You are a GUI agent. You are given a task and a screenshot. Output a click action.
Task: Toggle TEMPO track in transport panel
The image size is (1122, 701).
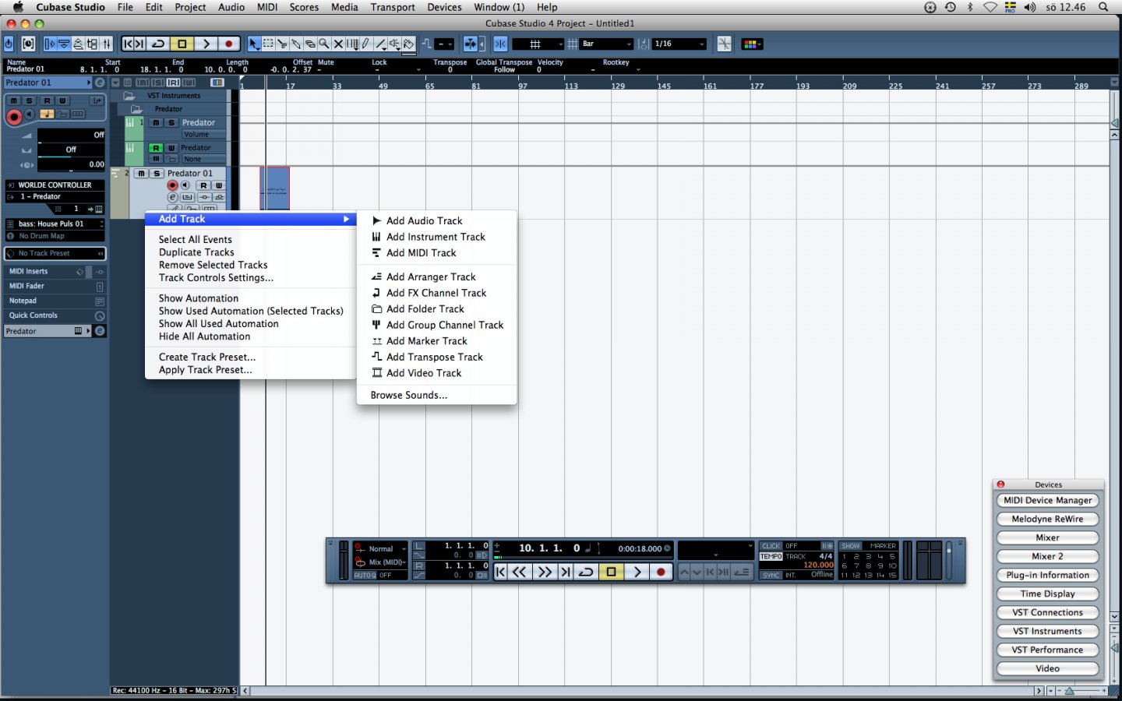pos(771,556)
